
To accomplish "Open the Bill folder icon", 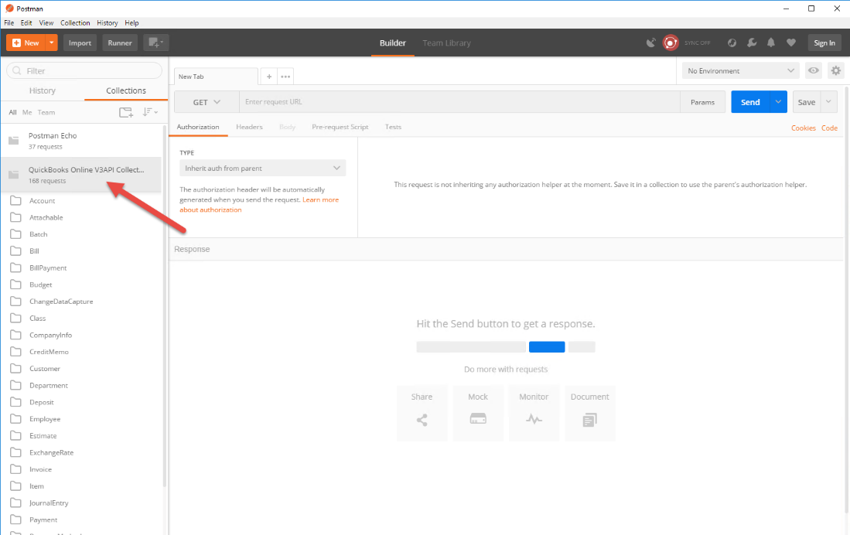I will click(x=15, y=251).
